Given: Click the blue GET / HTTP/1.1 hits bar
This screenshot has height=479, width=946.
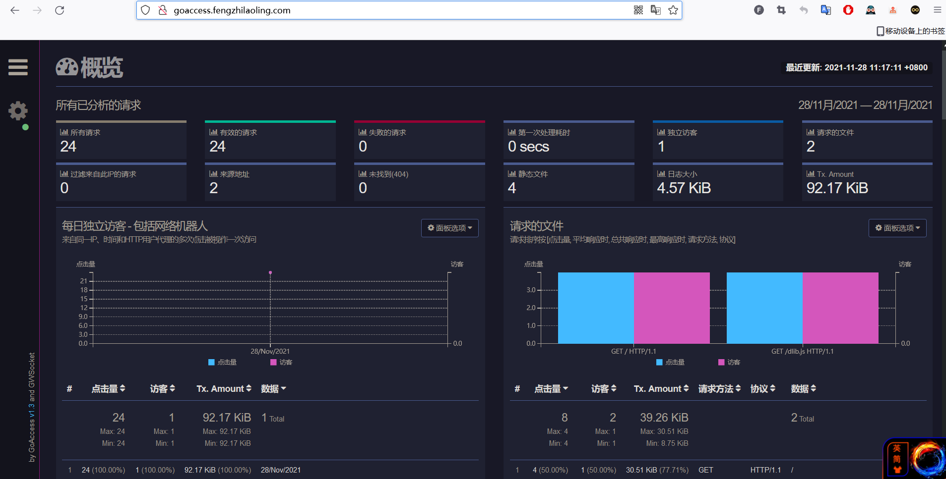Looking at the screenshot, I should coord(596,308).
